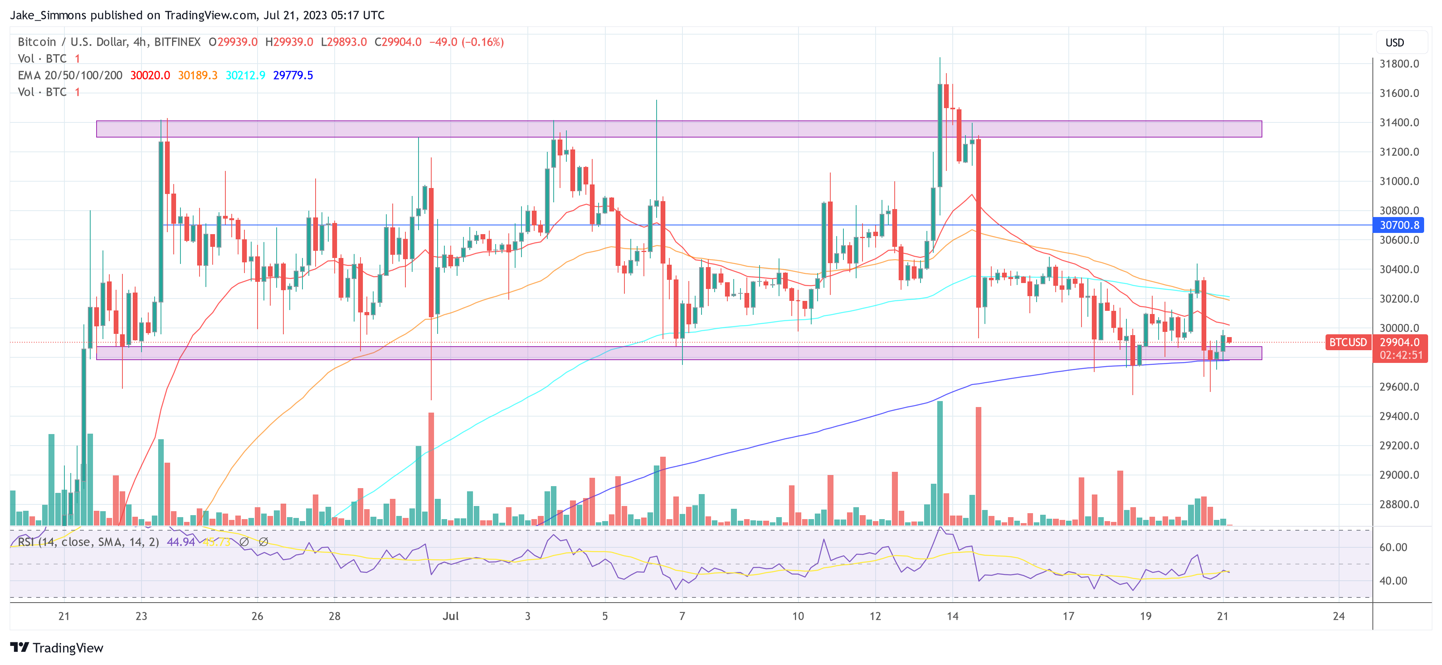Click the 31800.0 price axis label

1399,64
